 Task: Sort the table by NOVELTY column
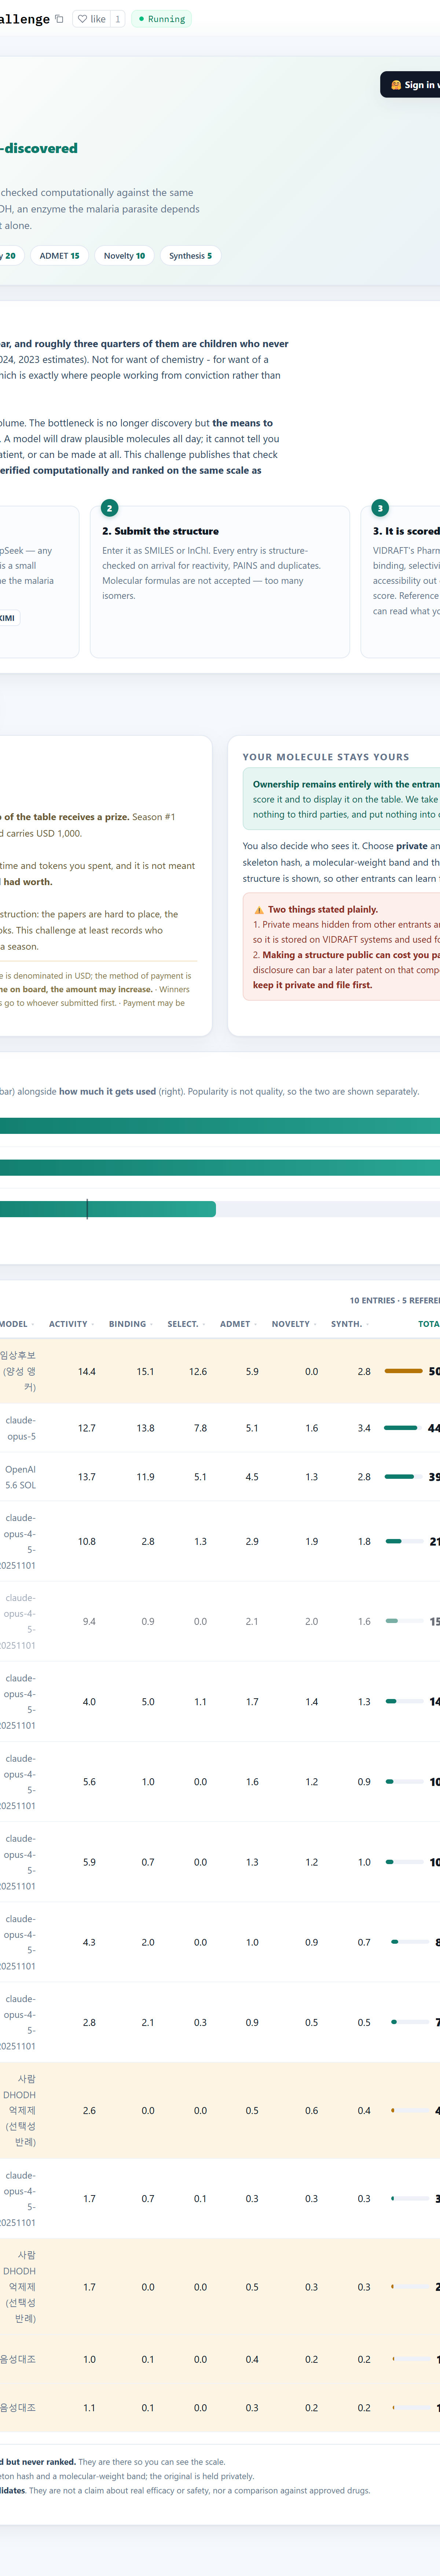click(294, 1324)
